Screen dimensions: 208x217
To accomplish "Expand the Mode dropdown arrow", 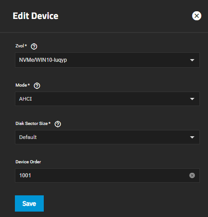I will (x=192, y=99).
